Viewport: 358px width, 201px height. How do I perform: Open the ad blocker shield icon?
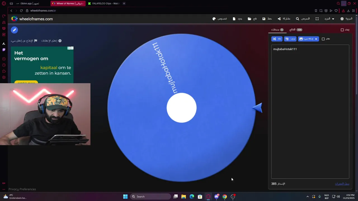click(x=326, y=11)
